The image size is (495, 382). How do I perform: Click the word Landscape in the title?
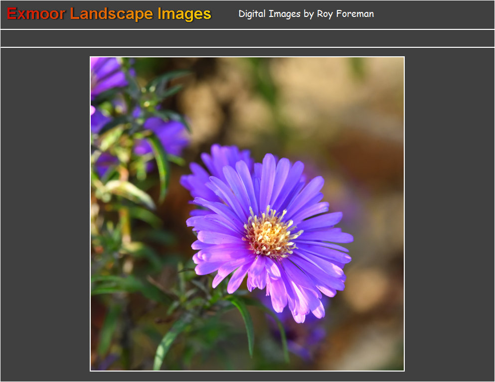coord(112,14)
